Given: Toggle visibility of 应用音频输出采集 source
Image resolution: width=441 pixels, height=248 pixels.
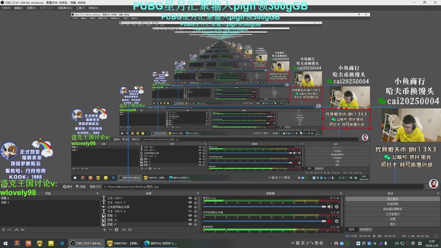Looking at the screenshot, I should pos(190,207).
